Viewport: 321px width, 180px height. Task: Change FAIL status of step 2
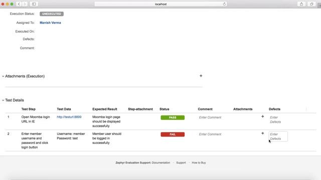[x=173, y=134]
